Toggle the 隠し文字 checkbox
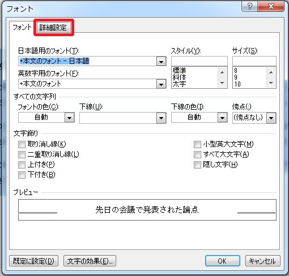 click(x=197, y=165)
